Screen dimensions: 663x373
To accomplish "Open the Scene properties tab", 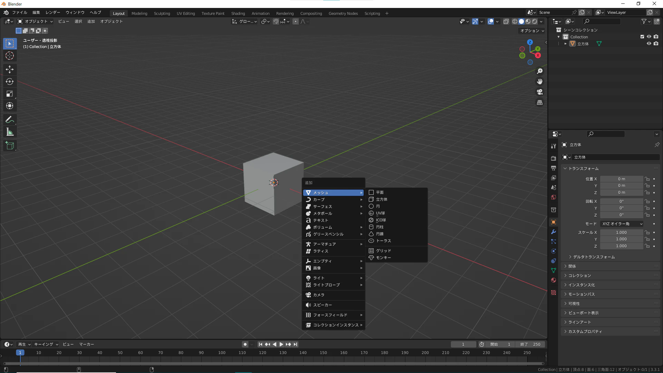I will coord(554,187).
